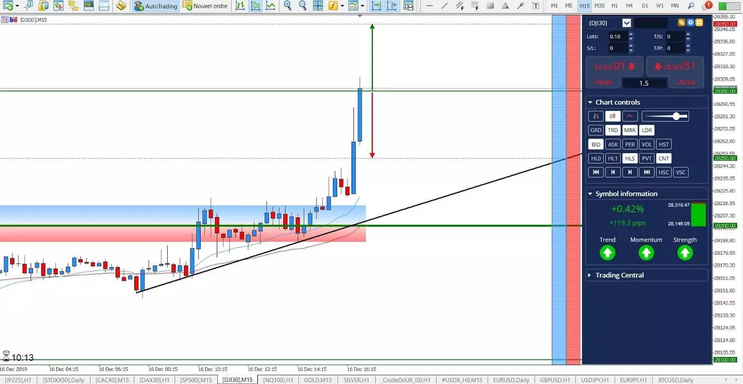
Task: Click the Lots value input field
Action: pos(618,36)
